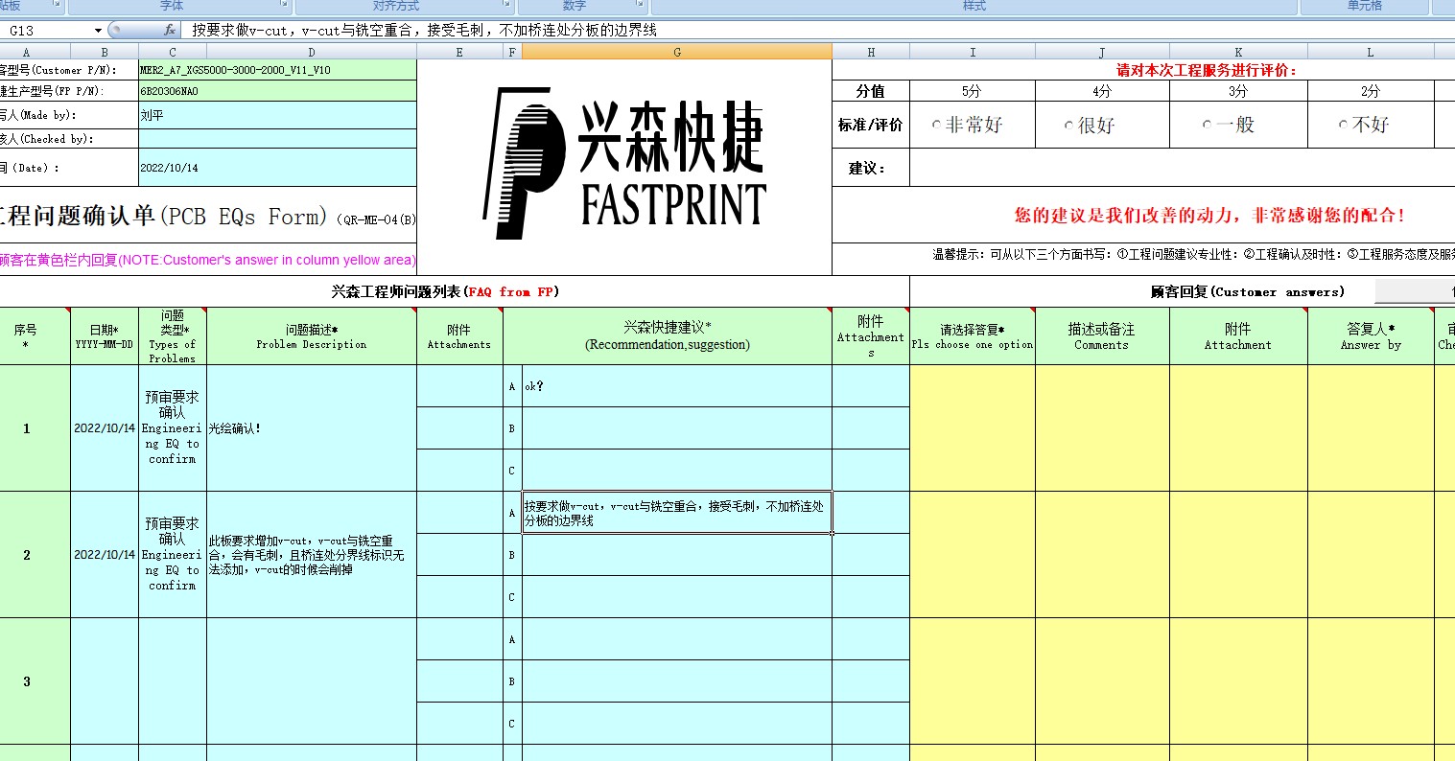This screenshot has height=761, width=1455.
Task: Select highlighted column G header
Action: click(677, 52)
